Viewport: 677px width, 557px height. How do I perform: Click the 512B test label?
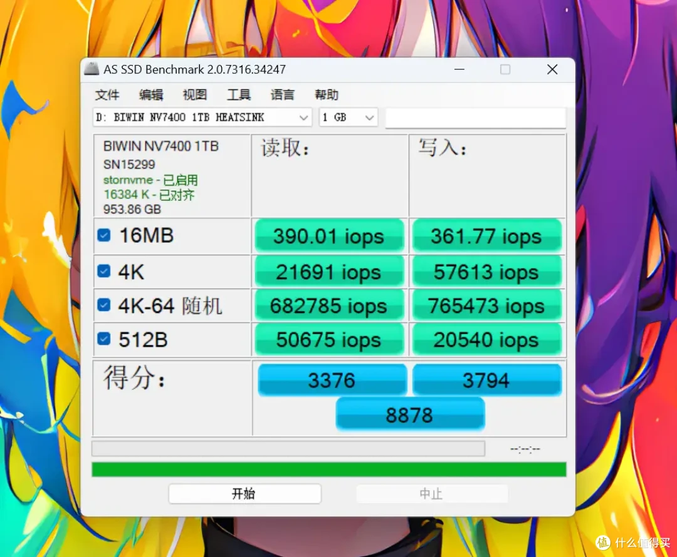pyautogui.click(x=143, y=340)
